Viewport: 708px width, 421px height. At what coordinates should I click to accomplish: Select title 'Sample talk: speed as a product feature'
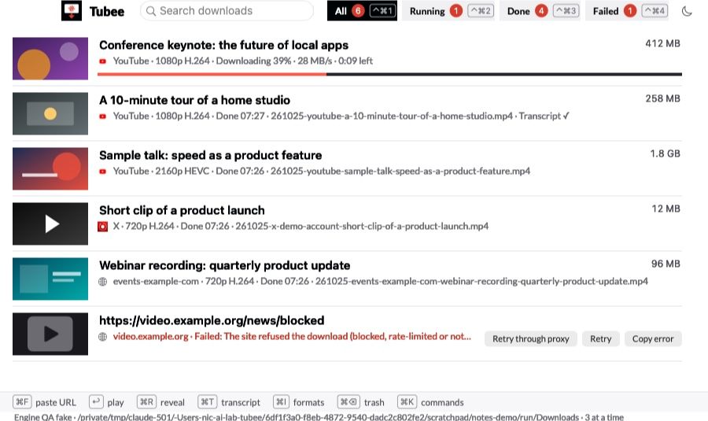pos(210,155)
